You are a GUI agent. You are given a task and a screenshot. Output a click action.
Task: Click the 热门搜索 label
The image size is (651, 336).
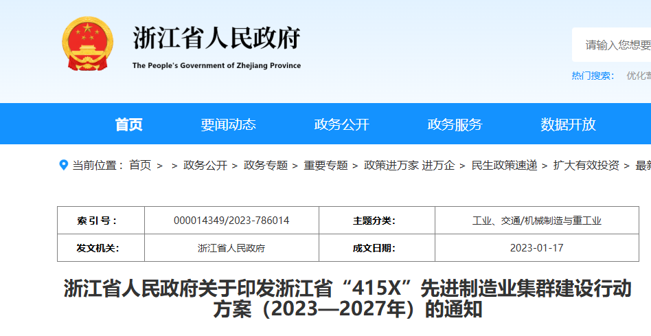point(593,76)
